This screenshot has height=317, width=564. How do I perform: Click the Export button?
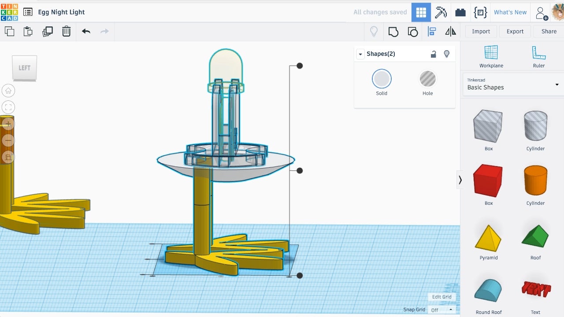tap(515, 31)
